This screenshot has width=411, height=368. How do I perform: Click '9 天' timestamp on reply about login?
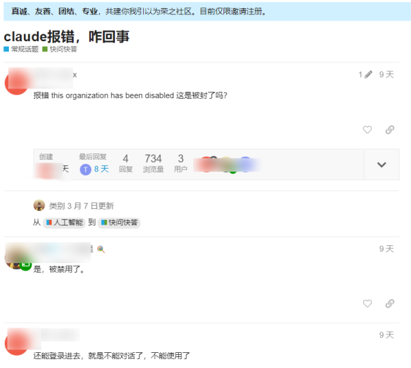(x=386, y=335)
